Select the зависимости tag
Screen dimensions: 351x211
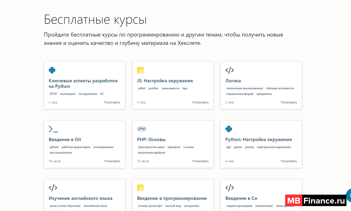pyautogui.click(x=170, y=88)
